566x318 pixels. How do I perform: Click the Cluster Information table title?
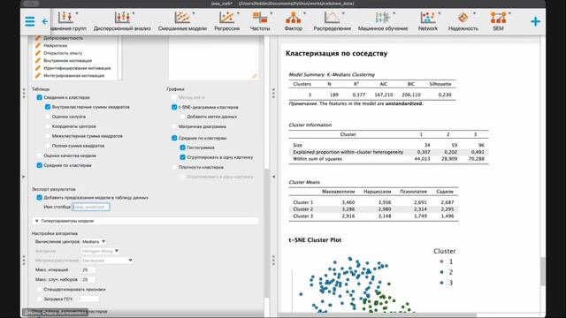[310, 125]
